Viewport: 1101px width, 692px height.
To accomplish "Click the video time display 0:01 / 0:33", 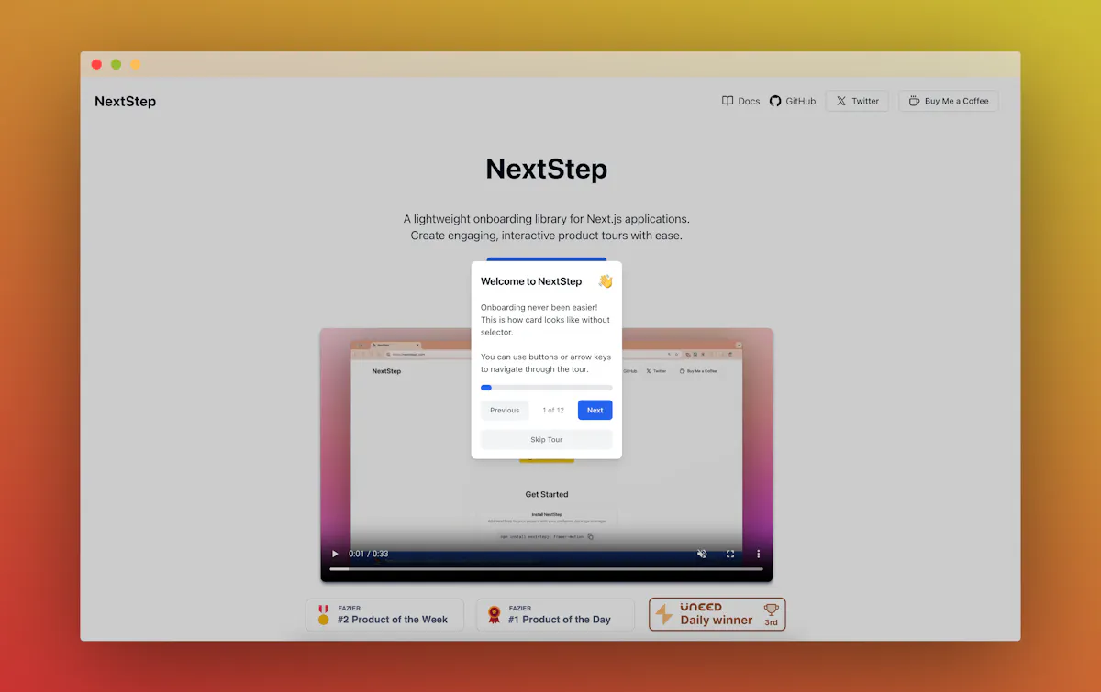I will coord(368,554).
